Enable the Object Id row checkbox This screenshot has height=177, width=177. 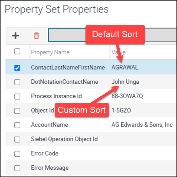click(x=17, y=111)
